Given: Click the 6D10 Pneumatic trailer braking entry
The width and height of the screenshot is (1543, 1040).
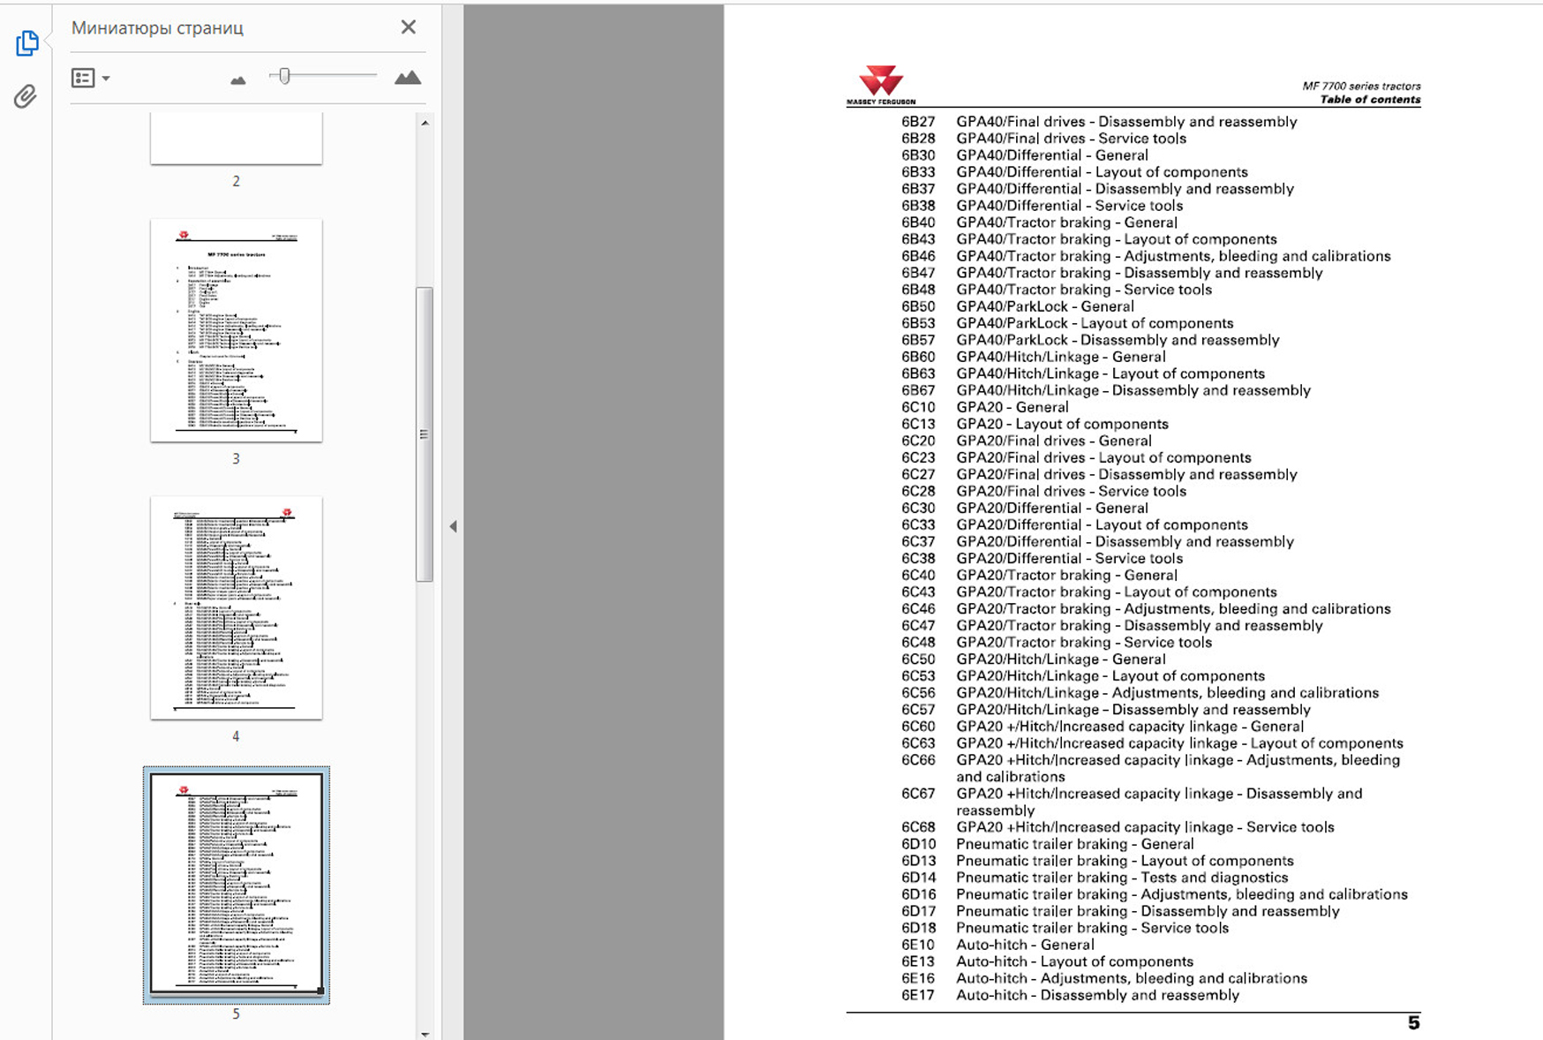Looking at the screenshot, I should coord(1073,844).
